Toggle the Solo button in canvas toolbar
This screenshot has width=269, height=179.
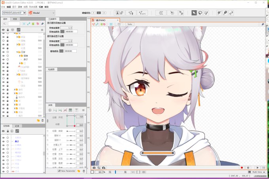tap(130, 24)
